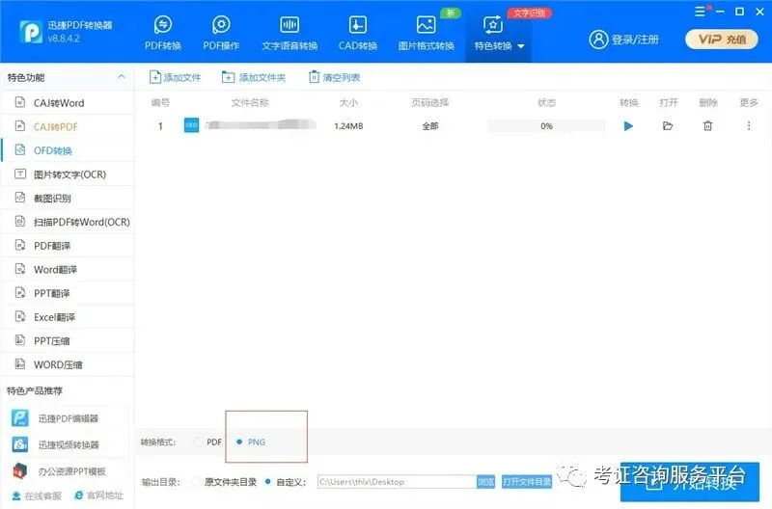This screenshot has width=772, height=509.
Task: Switch to CAD转换 tab
Action: coord(357,34)
